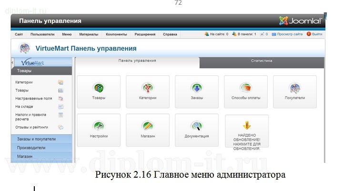The width and height of the screenshot is (344, 191).
Task: Click the Отзывы и рейтинги speech icon
Action: (x=61, y=127)
